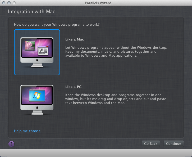Viewport: 192px width, 157px height.
Task: Click the How do you want question text
Action: tap(57, 25)
